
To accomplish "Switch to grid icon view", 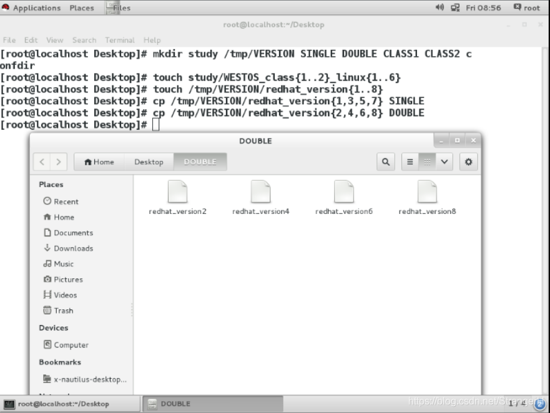I will [427, 162].
